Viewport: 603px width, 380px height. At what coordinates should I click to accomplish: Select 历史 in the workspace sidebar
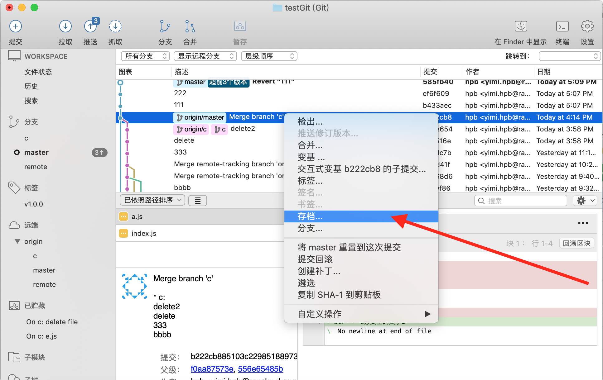click(x=31, y=86)
